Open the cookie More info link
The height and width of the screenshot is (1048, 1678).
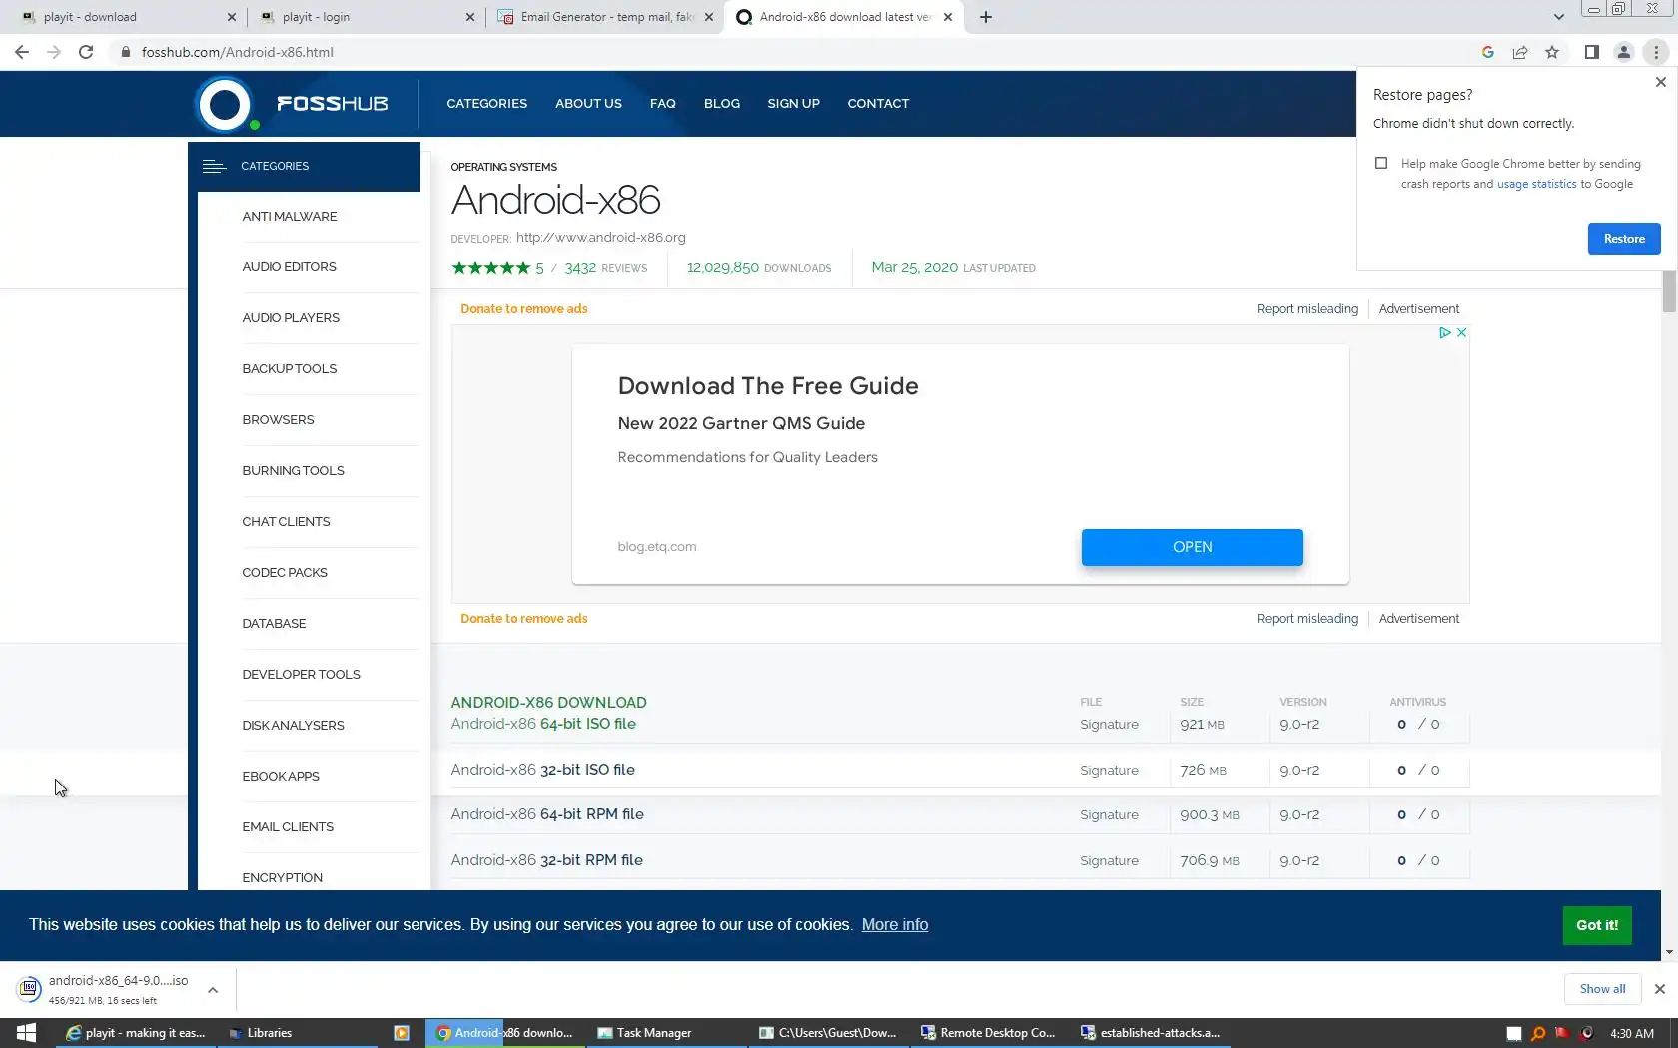[x=895, y=925]
